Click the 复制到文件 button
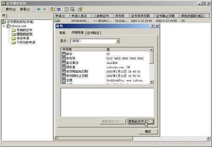Image resolution: width=212 pixels, height=147 pixels. click(x=141, y=121)
